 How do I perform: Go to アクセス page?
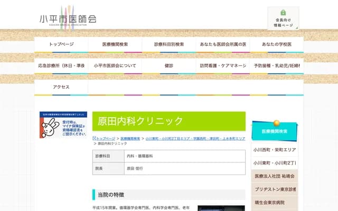coord(61,87)
